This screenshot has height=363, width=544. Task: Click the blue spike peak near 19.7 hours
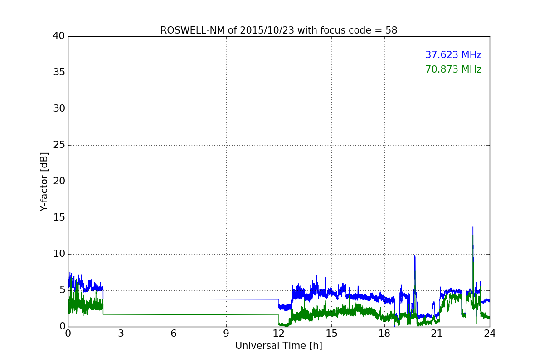(415, 256)
